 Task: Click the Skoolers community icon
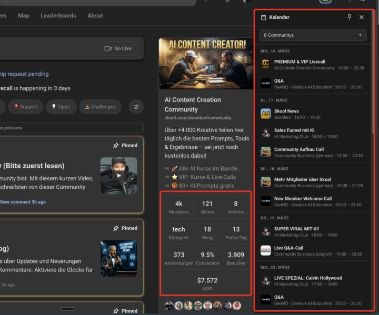[266, 114]
